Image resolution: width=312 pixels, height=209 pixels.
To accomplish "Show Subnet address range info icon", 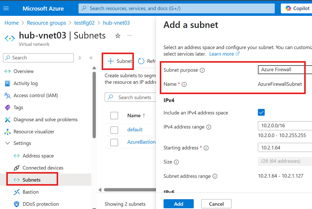I will 215,176.
